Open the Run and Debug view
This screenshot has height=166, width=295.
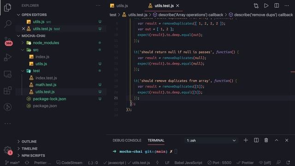(7, 57)
